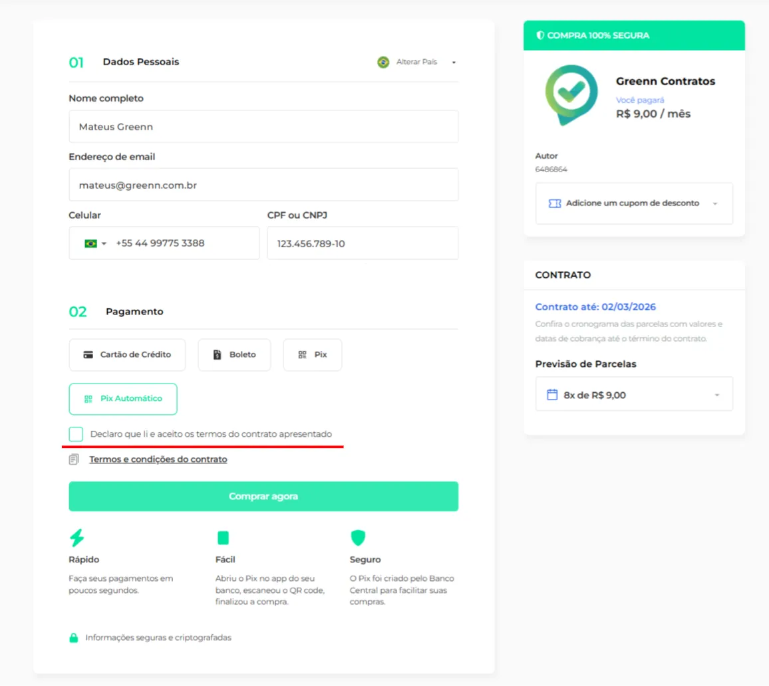Click the QR code icon on Pix
Image resolution: width=769 pixels, height=686 pixels.
[x=303, y=355]
